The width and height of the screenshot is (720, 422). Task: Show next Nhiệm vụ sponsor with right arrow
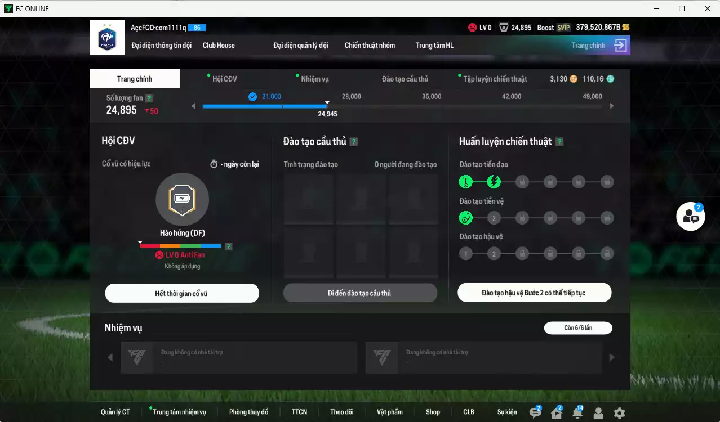click(x=612, y=357)
